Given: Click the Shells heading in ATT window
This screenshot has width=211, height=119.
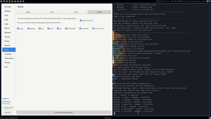Looking at the screenshot, I should [x=20, y=7].
